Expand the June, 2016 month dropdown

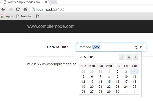click(x=89, y=57)
